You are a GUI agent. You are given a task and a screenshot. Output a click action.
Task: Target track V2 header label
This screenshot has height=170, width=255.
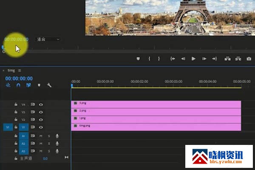[x=23, y=120]
